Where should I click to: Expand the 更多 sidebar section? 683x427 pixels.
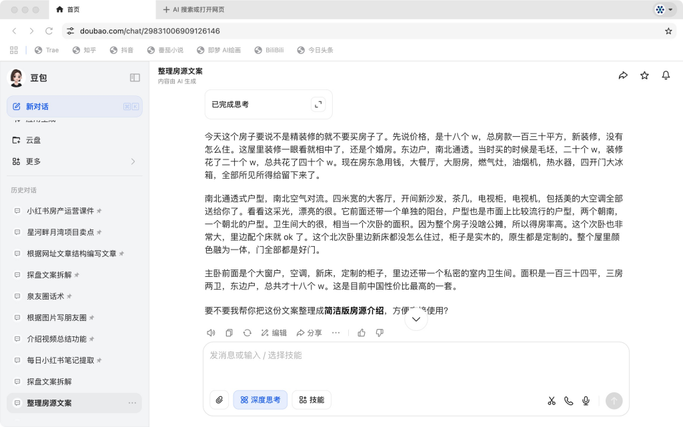tap(74, 160)
